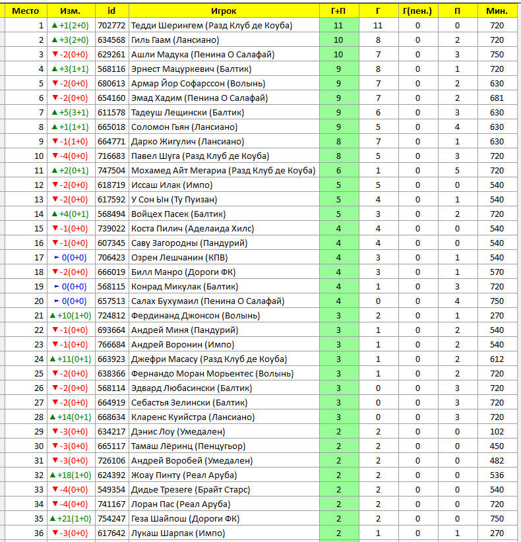Select Геза Шайпош (Дороги ФК) cell
The image size is (521, 542).
[x=224, y=519]
